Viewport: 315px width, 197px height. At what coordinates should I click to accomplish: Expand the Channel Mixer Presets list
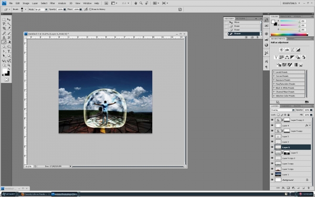point(274,91)
